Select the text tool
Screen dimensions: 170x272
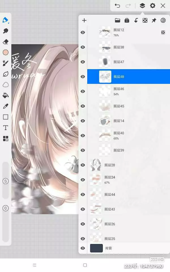tap(6, 128)
